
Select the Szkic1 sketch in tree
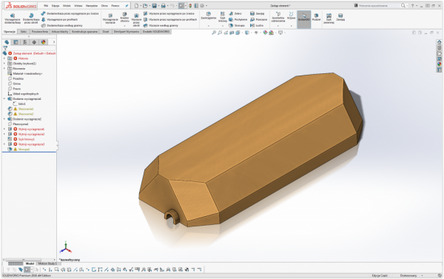pos(19,104)
